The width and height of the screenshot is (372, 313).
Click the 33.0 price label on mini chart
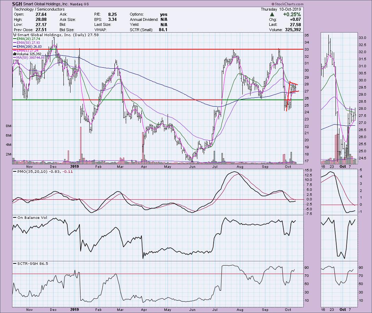tap(362, 38)
